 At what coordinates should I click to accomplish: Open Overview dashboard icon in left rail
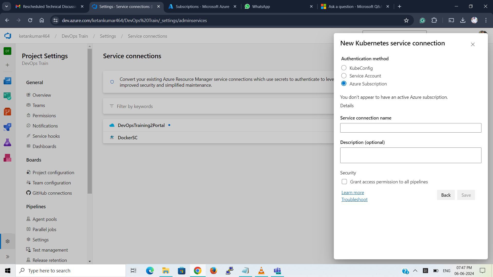[7, 81]
